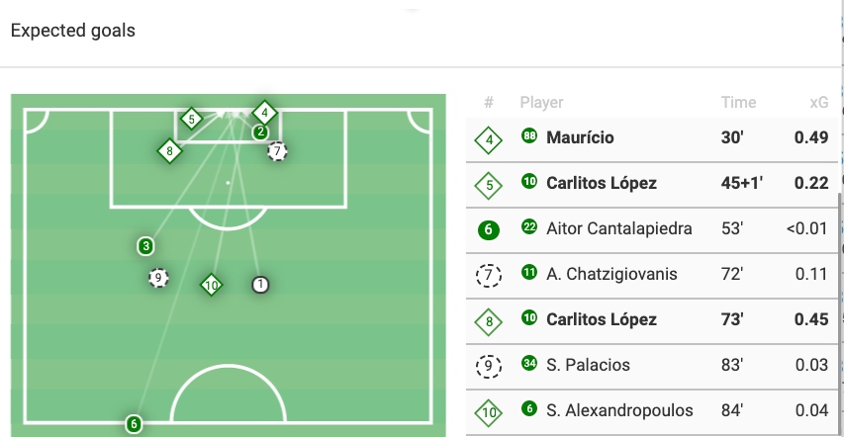Click shot marker 4 on the pitch map

[264, 114]
